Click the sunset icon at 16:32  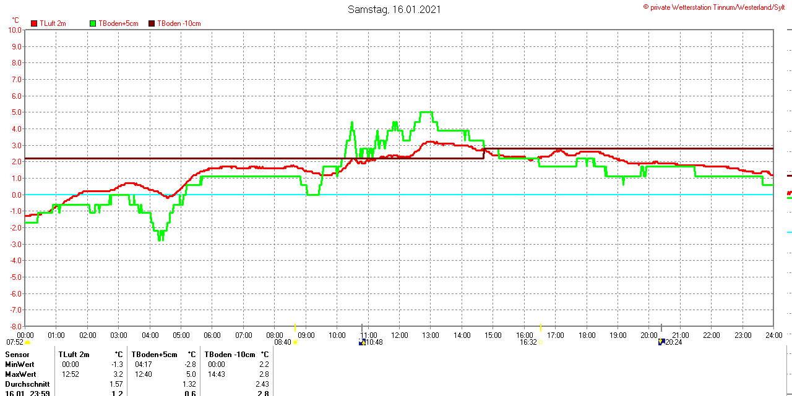[541, 342]
